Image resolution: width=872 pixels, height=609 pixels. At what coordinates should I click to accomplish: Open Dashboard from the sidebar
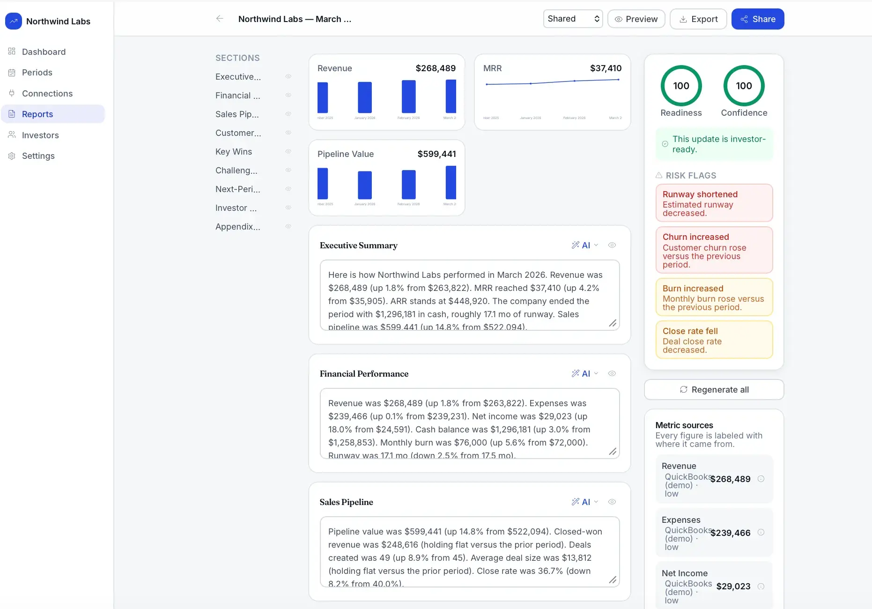point(53,52)
